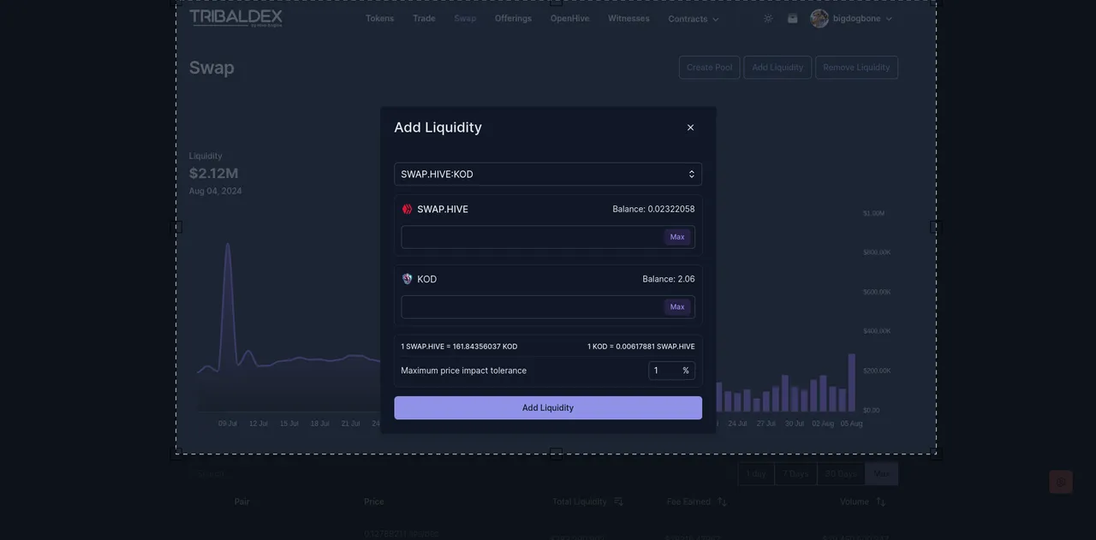Toggle the light/dark theme sun icon
Viewport: 1096px width, 540px height.
point(768,18)
